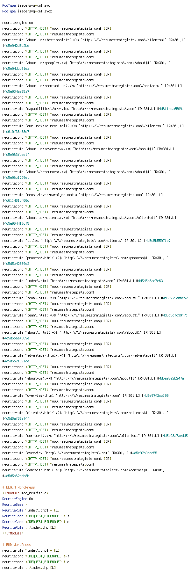Click the hash comment #4d5e934ee65a7
This screenshot has height=573, width=191.
pyautogui.click(x=16, y=92)
